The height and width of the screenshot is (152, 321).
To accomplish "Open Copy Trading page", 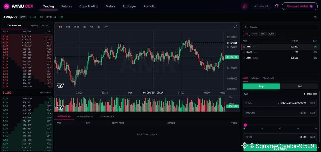I will pyautogui.click(x=89, y=6).
